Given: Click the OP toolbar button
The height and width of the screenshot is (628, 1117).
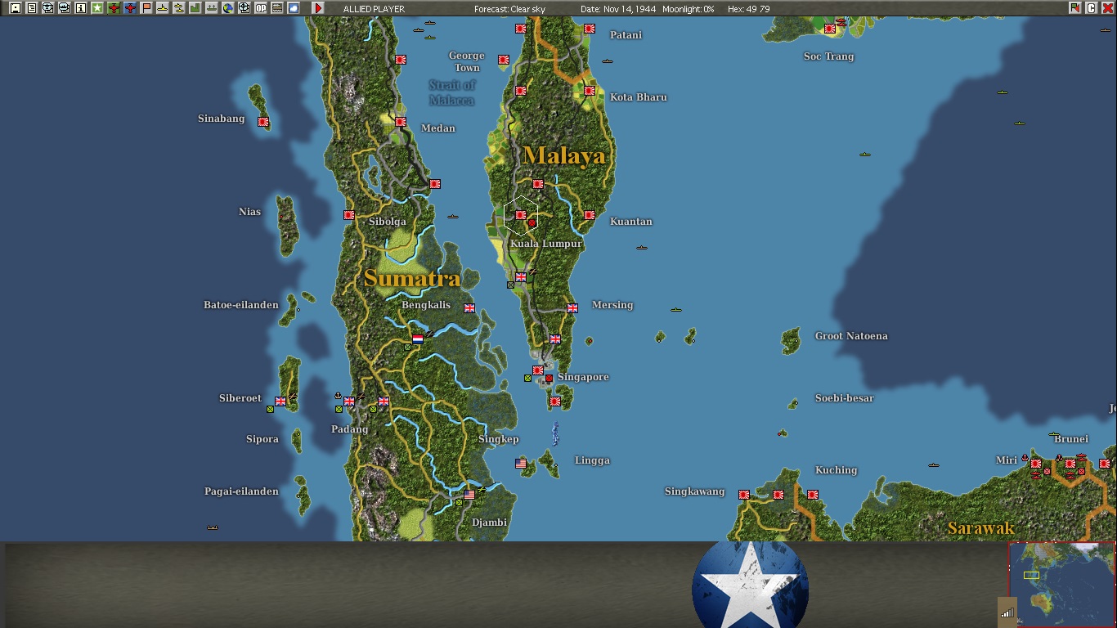Looking at the screenshot, I should 261,8.
